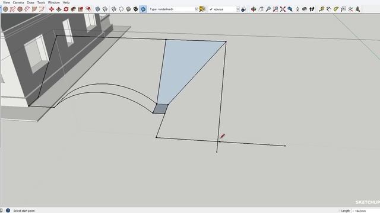Select the Walk tool
Image resolution: width=380 pixels, height=213 pixels.
pyautogui.click(x=312, y=9)
